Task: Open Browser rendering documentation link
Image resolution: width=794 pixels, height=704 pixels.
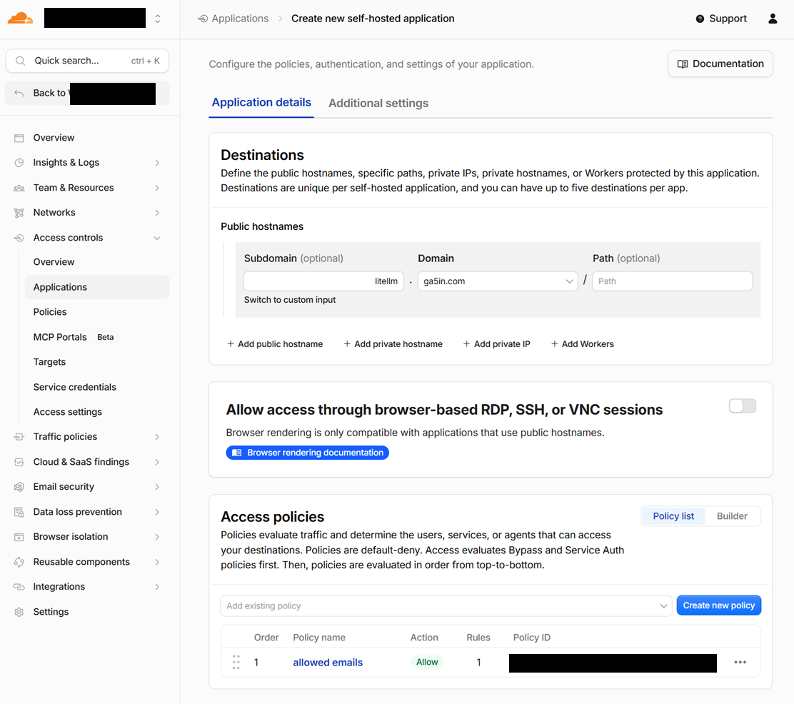Action: pyautogui.click(x=307, y=453)
